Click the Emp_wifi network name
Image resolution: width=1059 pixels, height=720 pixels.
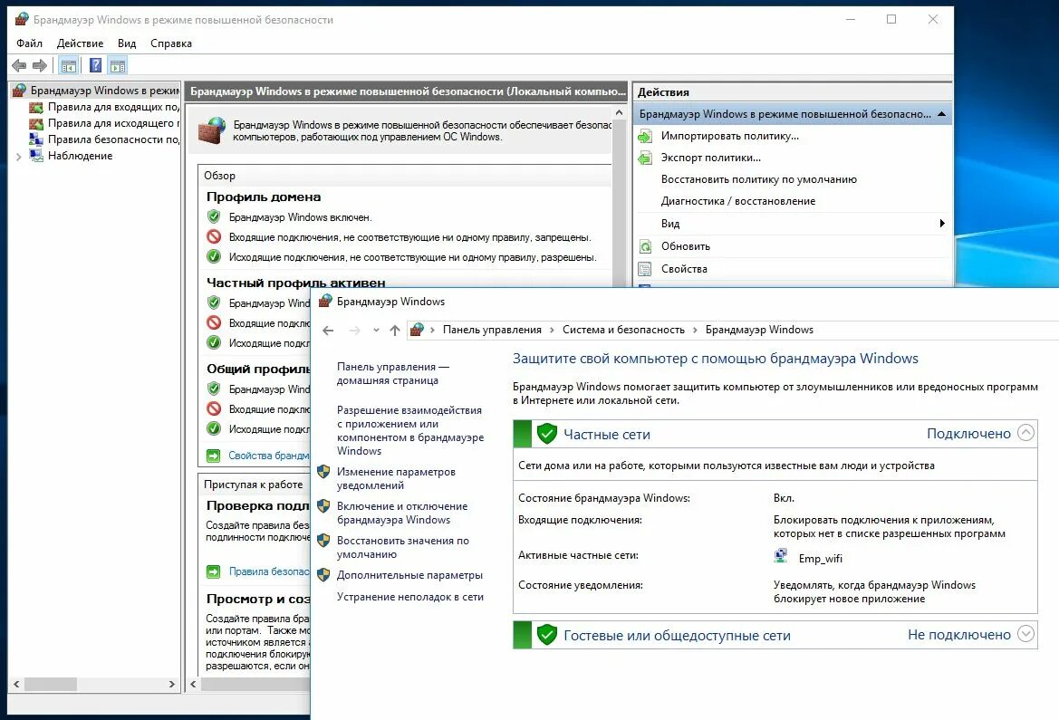(820, 559)
